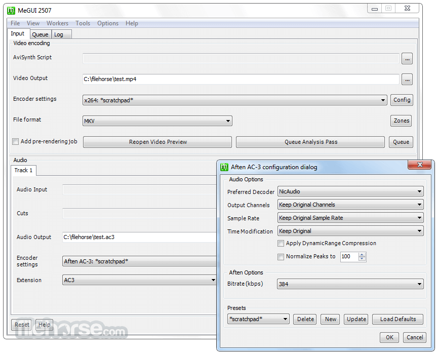Select the Track 1 audio tab
The image size is (437, 354).
pyautogui.click(x=23, y=170)
